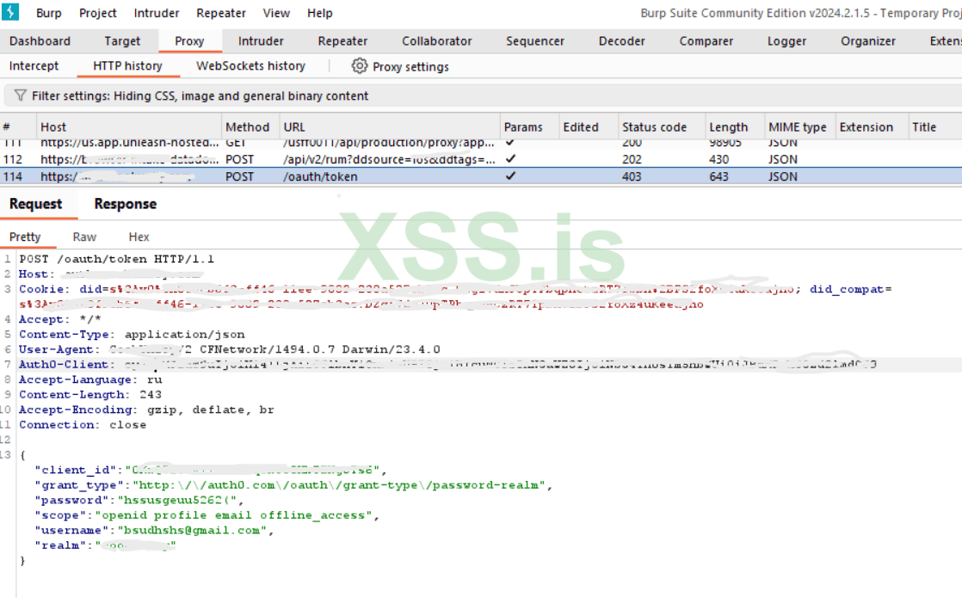Click the Burp Suite lightning logo icon
The height and width of the screenshot is (598, 962).
[x=10, y=12]
